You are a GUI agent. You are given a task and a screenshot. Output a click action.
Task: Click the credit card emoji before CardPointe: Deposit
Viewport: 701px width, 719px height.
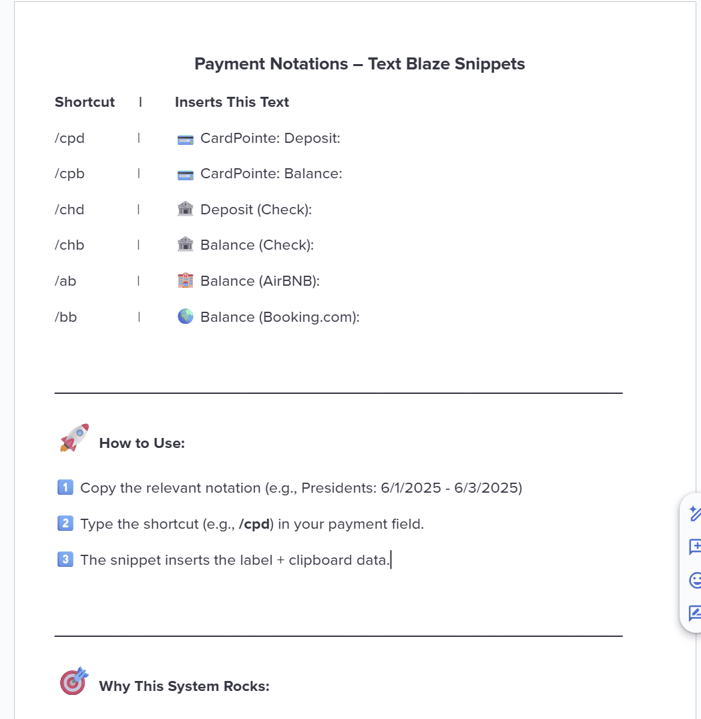point(185,139)
